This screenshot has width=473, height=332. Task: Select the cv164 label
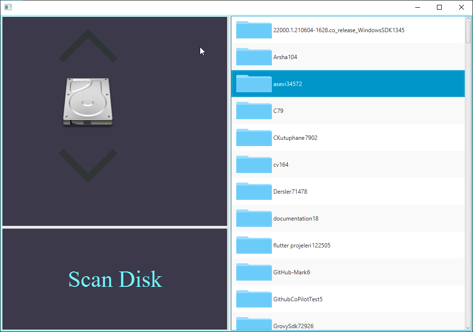[x=281, y=165]
